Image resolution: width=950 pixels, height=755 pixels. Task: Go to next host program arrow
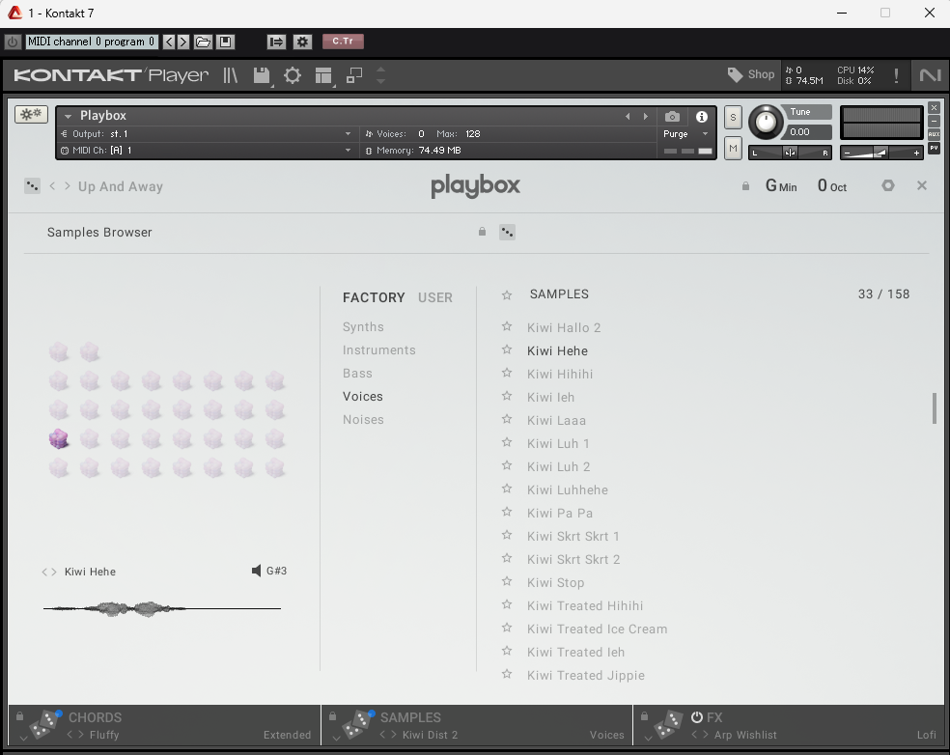(x=183, y=42)
